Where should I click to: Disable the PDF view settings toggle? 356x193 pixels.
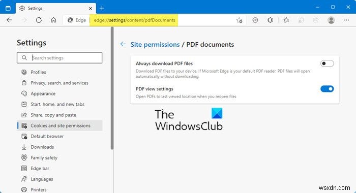[x=327, y=89]
